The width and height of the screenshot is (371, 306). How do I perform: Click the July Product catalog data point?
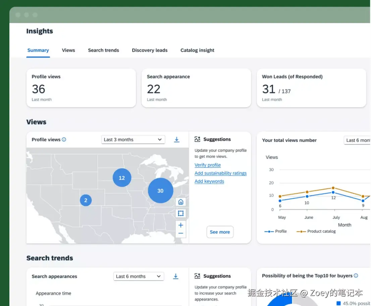point(333,188)
